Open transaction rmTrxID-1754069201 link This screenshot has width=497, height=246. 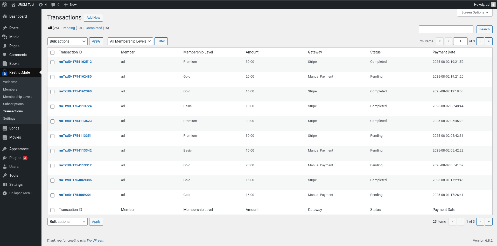pos(75,195)
